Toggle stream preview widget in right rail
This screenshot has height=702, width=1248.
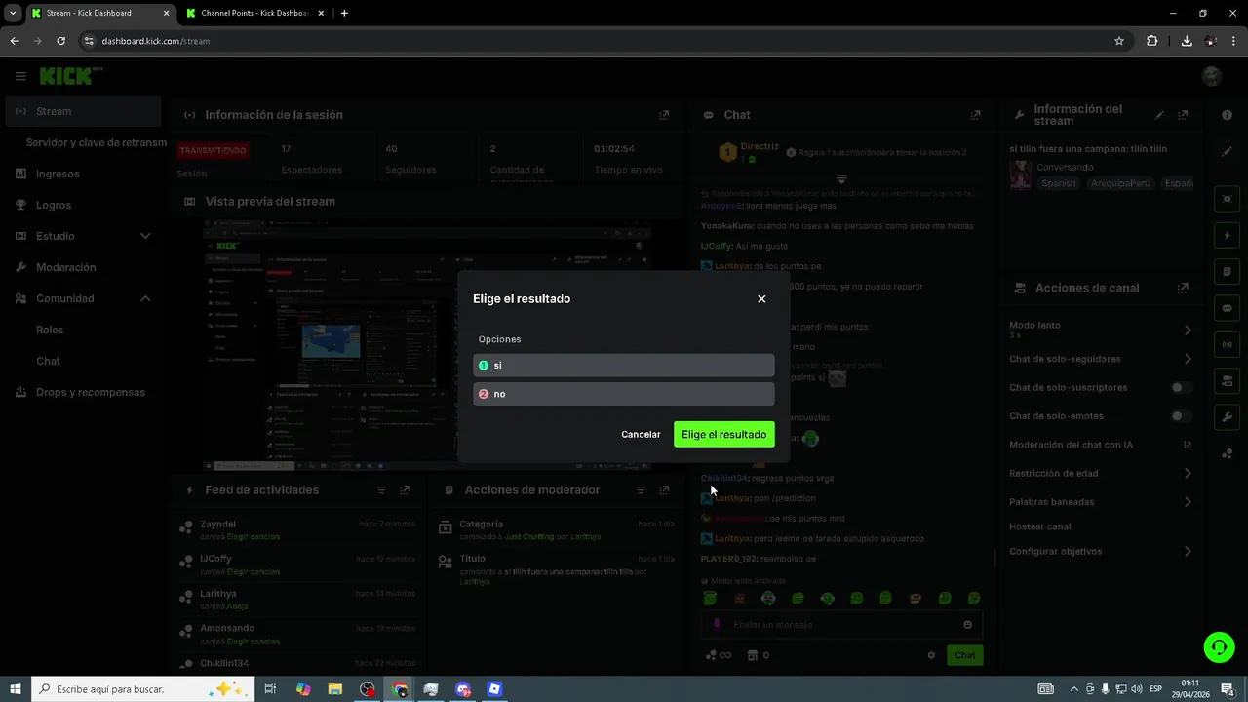click(x=1228, y=199)
